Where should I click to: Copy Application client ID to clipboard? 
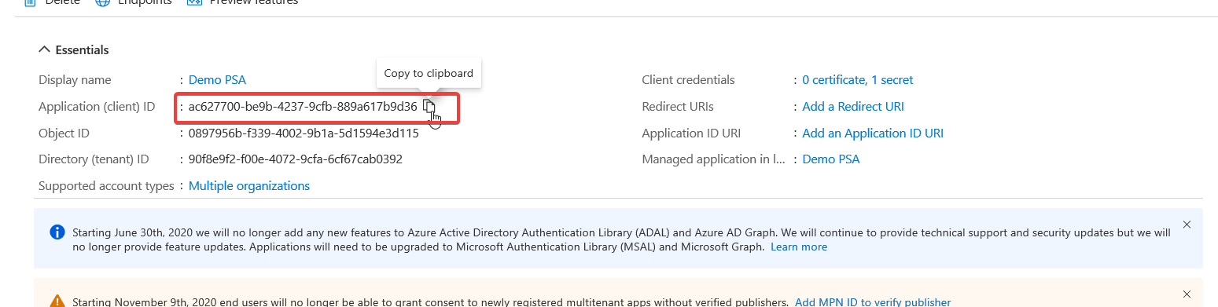(429, 106)
